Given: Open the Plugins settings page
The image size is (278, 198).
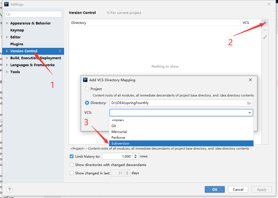Looking at the screenshot, I should (x=17, y=44).
